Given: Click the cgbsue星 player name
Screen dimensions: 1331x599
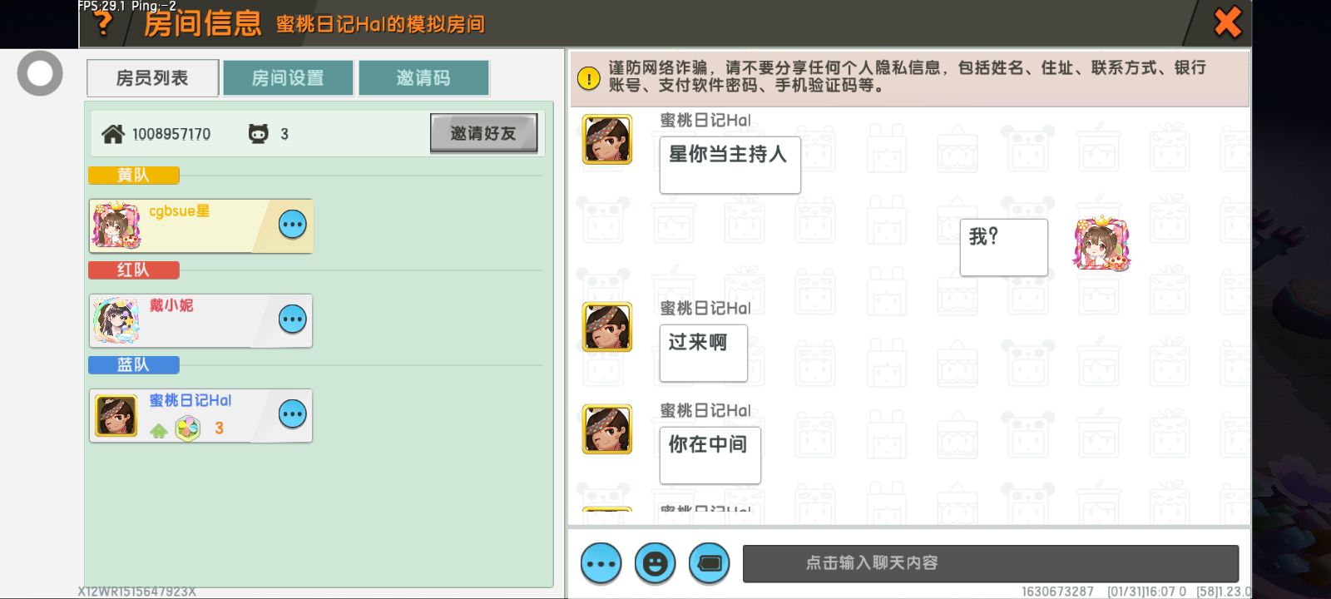Looking at the screenshot, I should 180,211.
